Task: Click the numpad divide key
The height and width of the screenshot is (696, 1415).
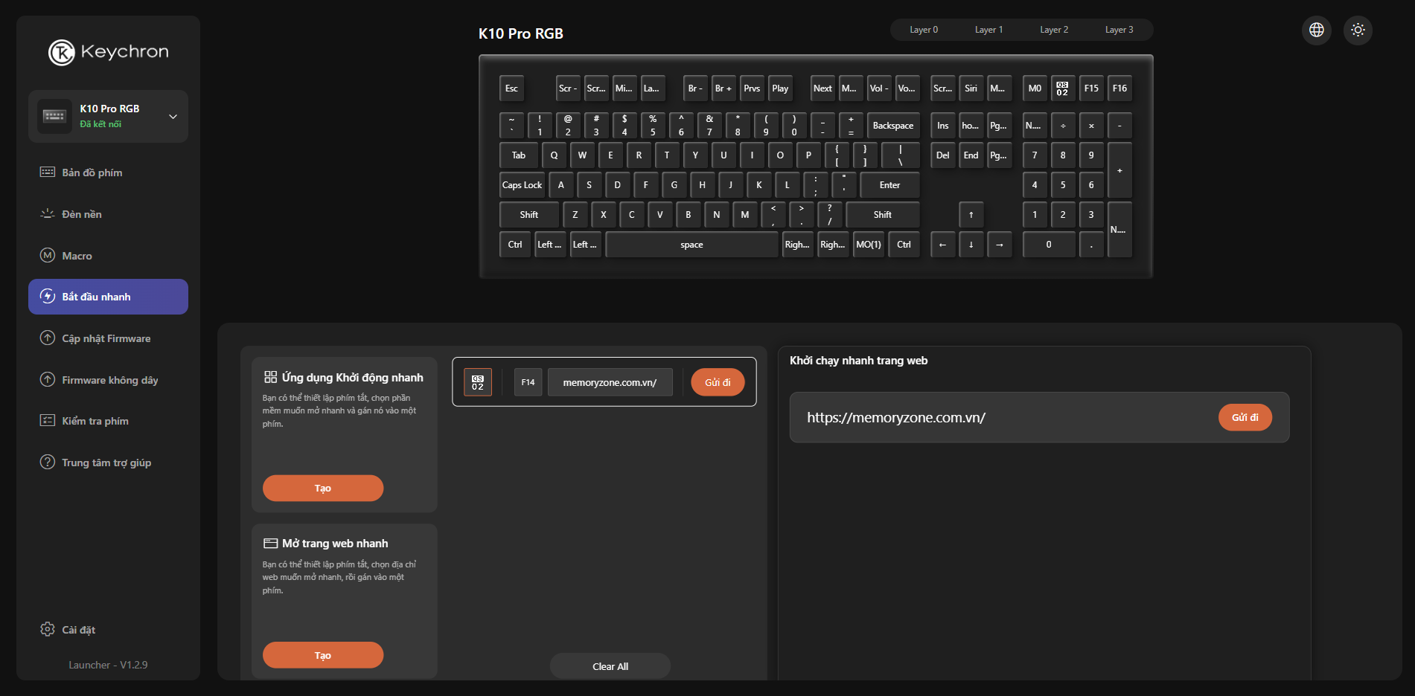Action: tap(1063, 126)
